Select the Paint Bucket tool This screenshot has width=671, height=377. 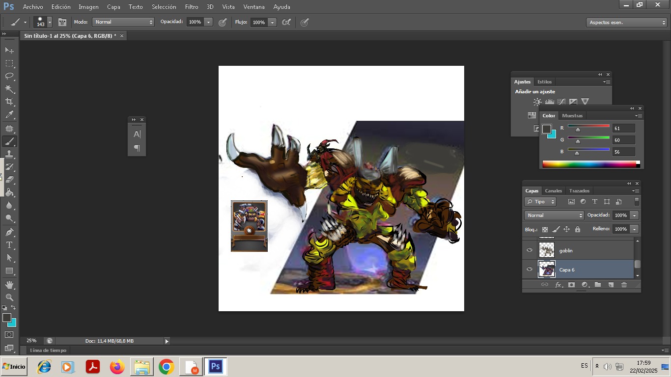coord(9,192)
